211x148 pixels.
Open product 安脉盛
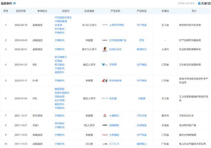pos(113,98)
